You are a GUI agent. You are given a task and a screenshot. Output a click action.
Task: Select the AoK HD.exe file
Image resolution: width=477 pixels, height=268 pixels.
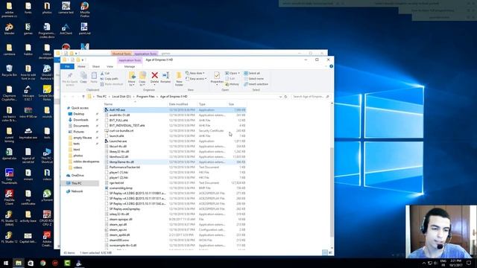174,109
